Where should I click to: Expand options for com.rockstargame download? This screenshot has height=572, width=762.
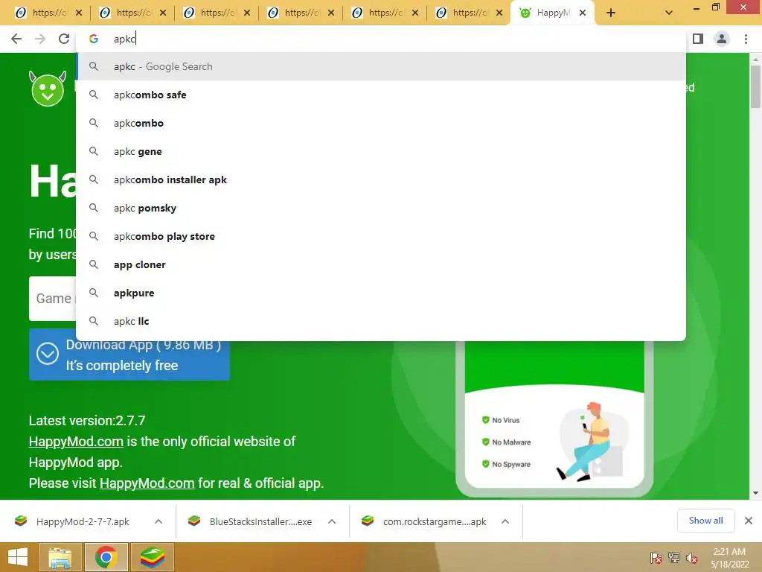point(505,521)
